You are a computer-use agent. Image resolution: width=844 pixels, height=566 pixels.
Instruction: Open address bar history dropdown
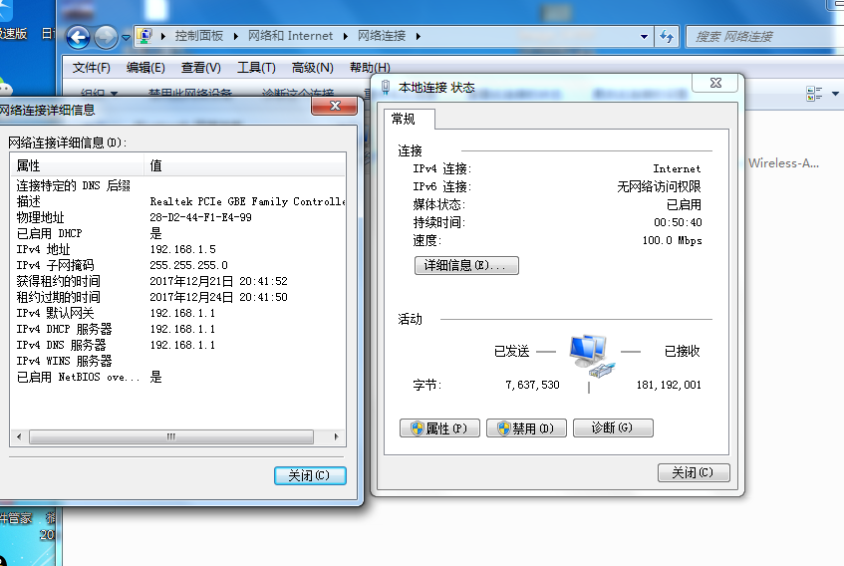(x=644, y=37)
